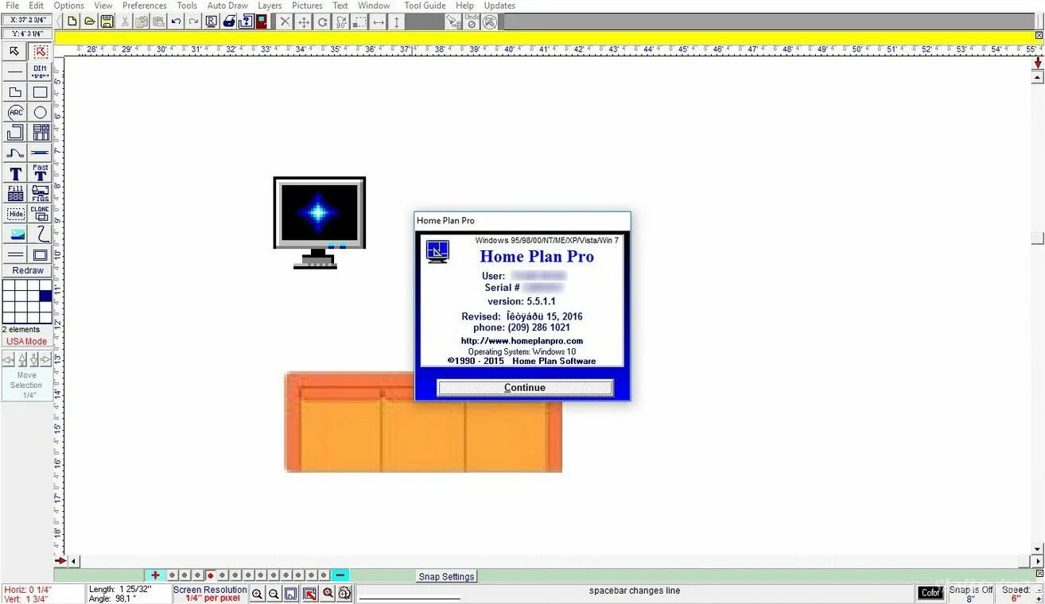Image resolution: width=1045 pixels, height=604 pixels.
Task: Rotate selection 90 degrees icon
Action: pyautogui.click(x=341, y=21)
